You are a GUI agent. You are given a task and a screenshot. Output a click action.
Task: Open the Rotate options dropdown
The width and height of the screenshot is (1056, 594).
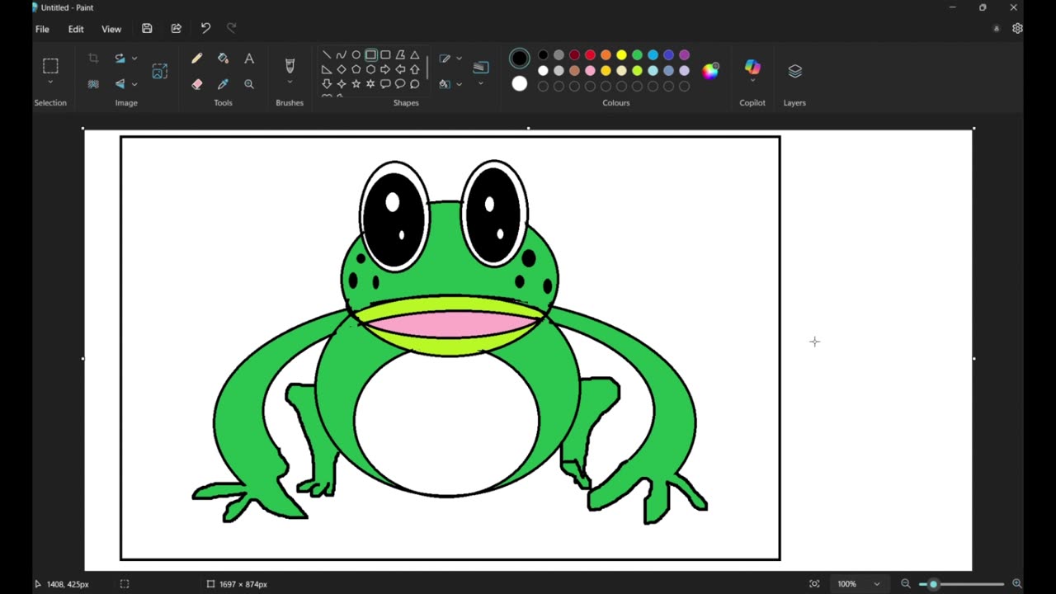[134, 59]
